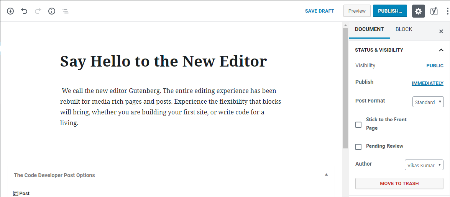Open the Yoast SEO sidebar icon
The width and height of the screenshot is (450, 197).
pyautogui.click(x=434, y=11)
